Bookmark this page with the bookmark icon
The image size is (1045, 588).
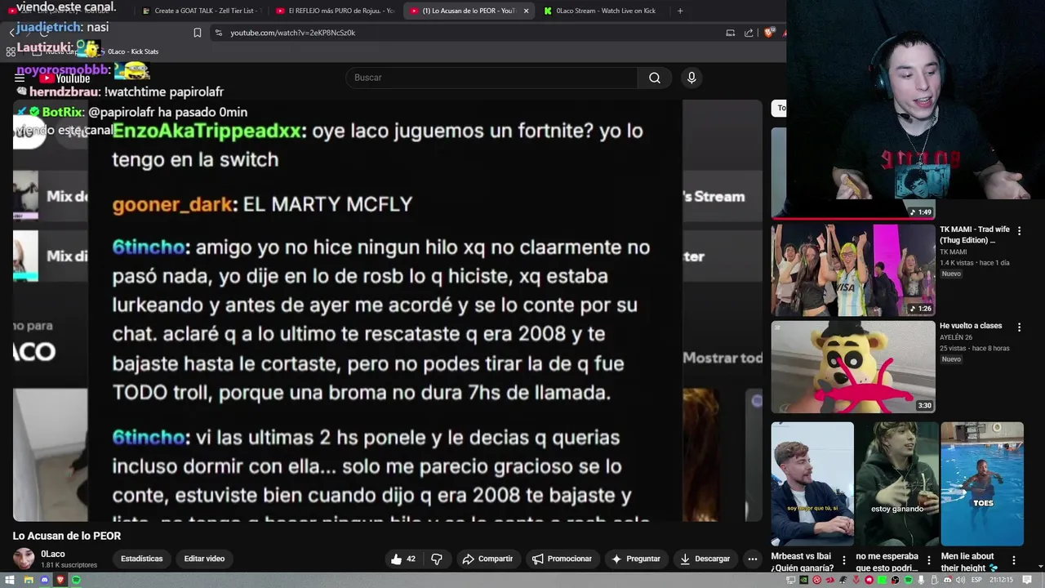point(198,33)
